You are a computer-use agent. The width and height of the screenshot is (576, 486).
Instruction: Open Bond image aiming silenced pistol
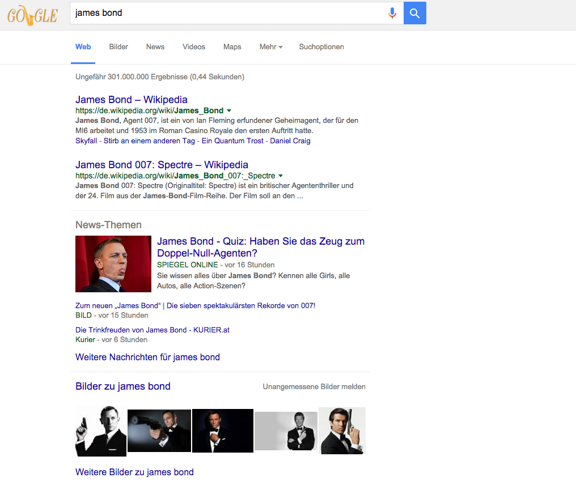(x=159, y=430)
